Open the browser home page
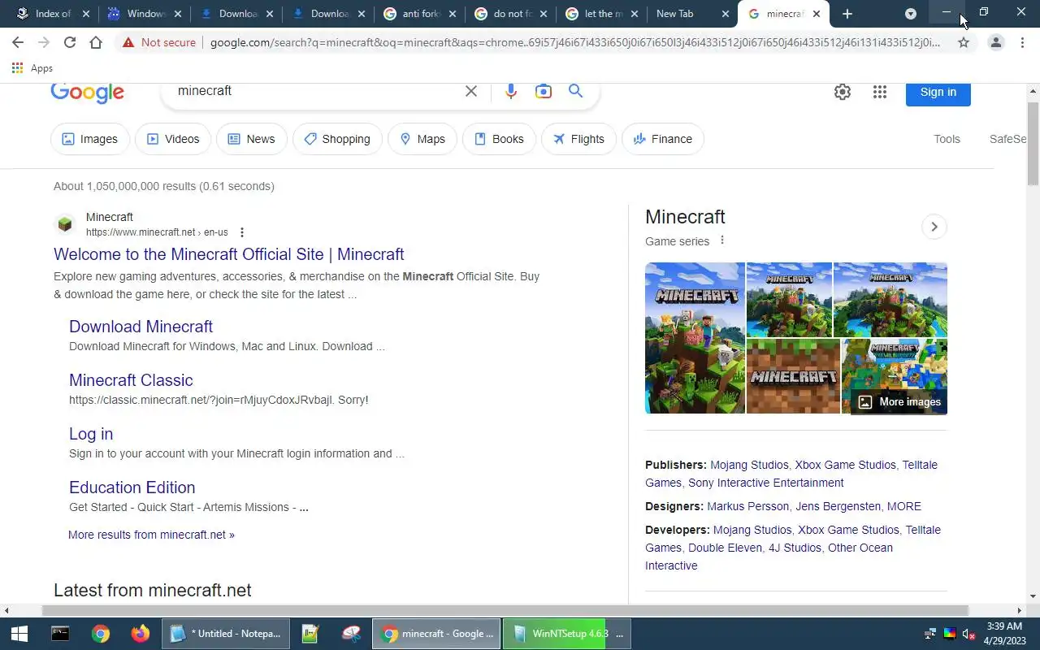This screenshot has width=1040, height=650. coord(96,42)
